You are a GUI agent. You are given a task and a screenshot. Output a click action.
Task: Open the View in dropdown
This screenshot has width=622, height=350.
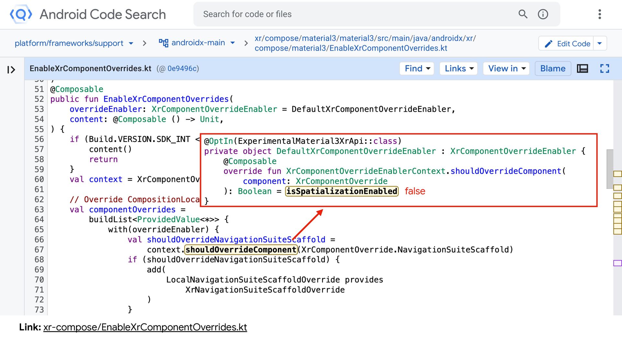pos(506,68)
